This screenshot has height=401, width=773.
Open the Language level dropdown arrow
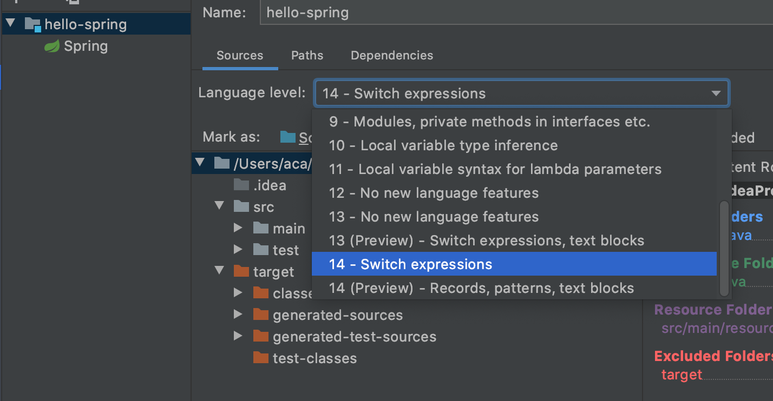[x=716, y=93]
